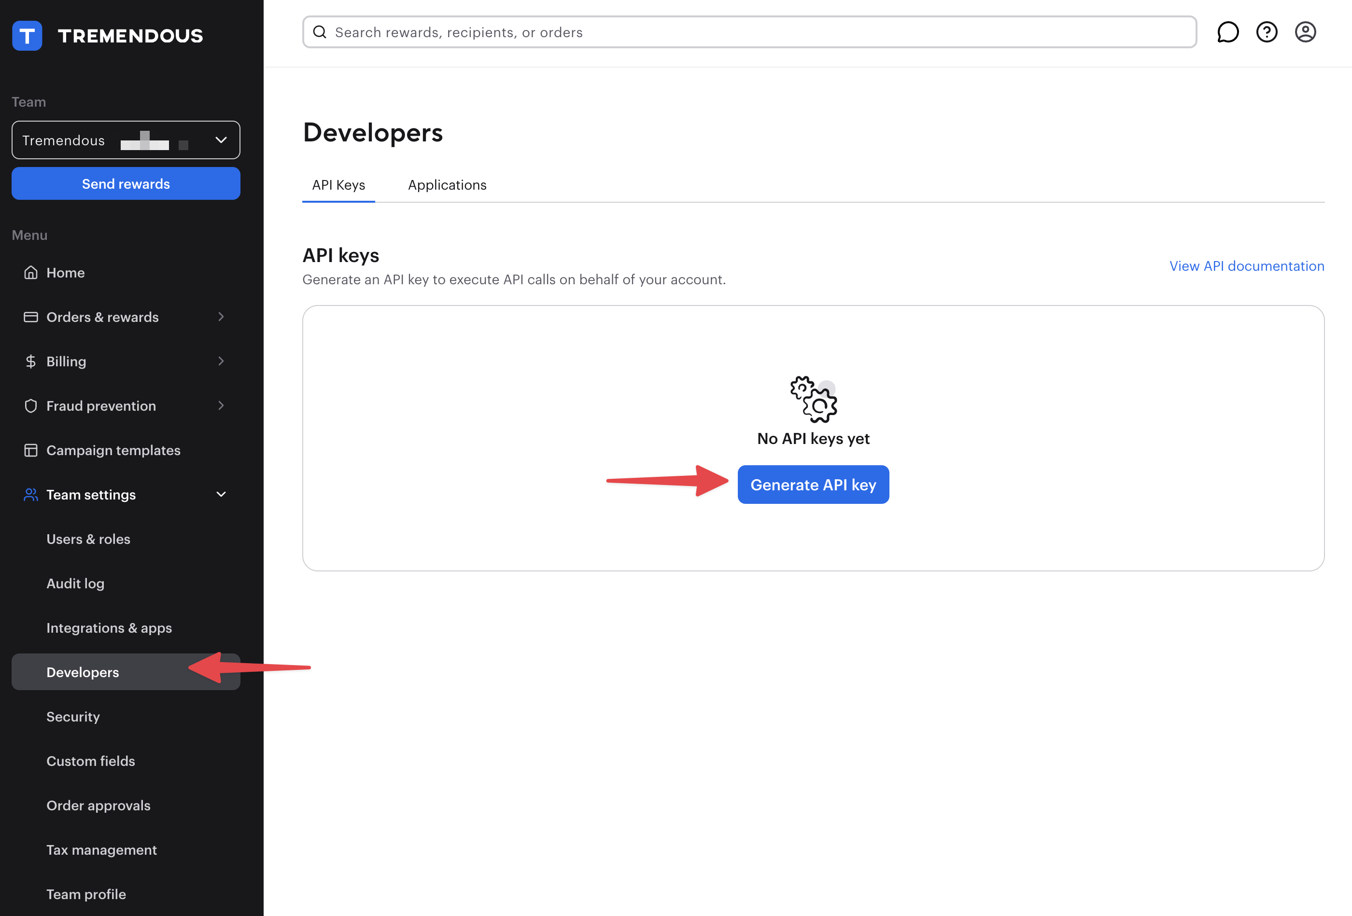This screenshot has width=1352, height=916.
Task: Open the user account profile icon
Action: (1305, 32)
